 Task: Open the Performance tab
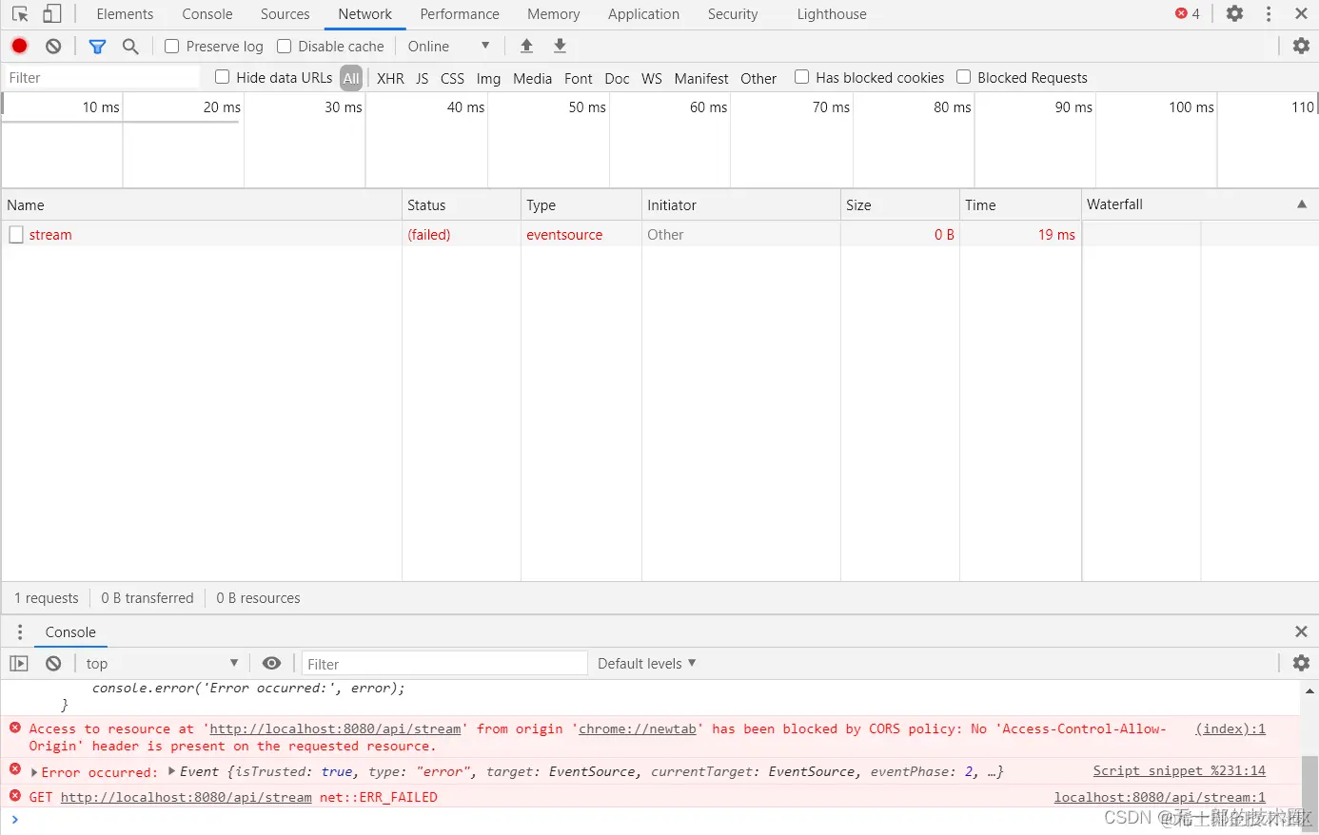pyautogui.click(x=460, y=14)
